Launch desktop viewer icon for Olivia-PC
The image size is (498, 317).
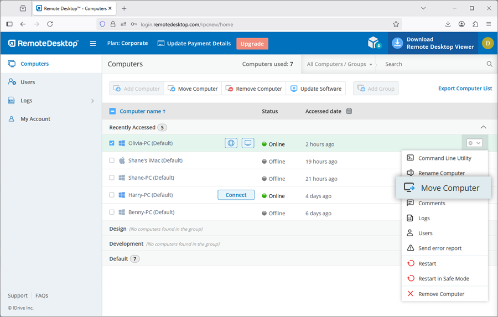pyautogui.click(x=248, y=143)
